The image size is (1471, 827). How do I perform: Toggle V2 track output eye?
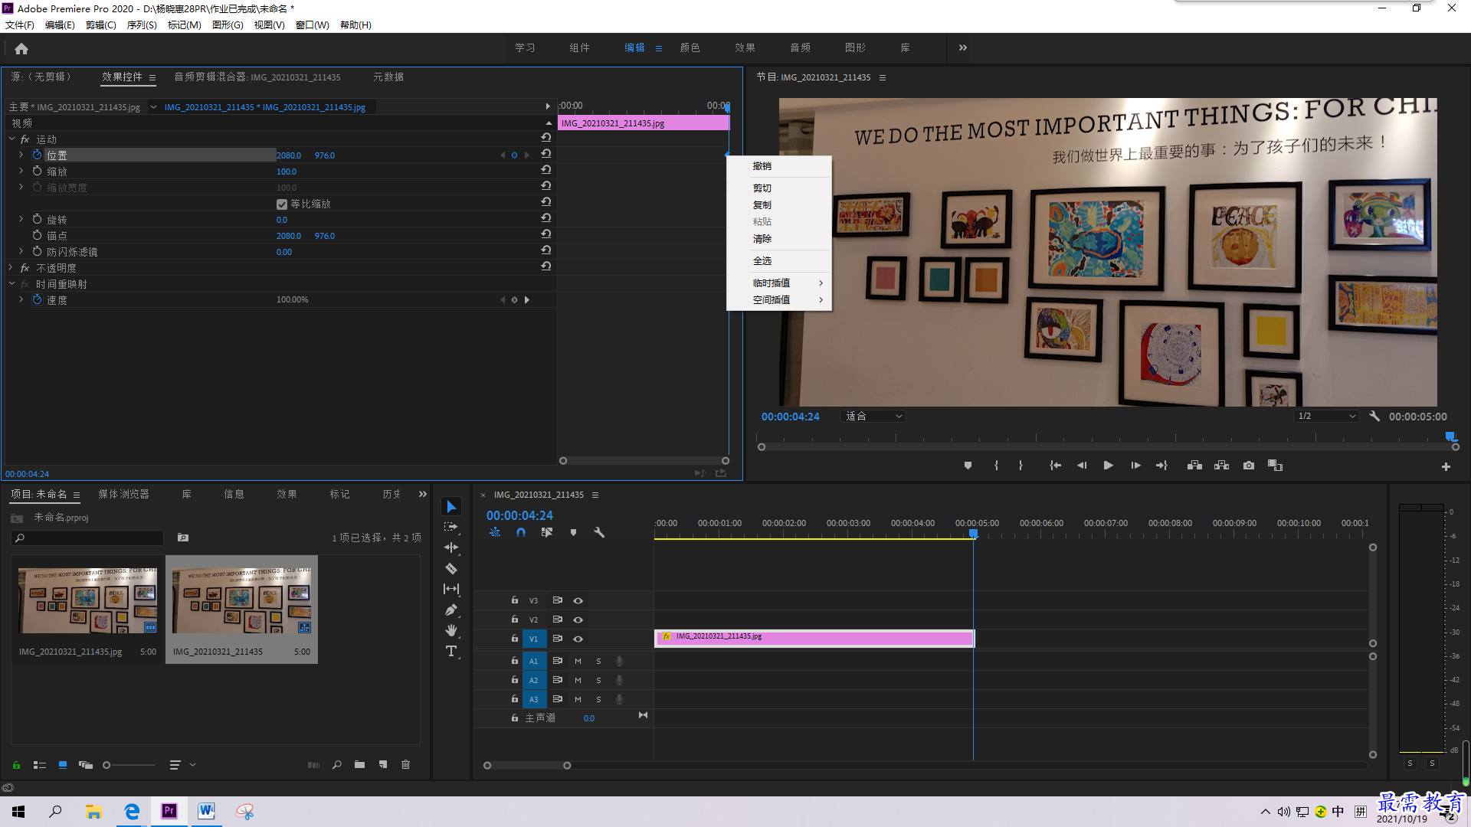pos(578,619)
